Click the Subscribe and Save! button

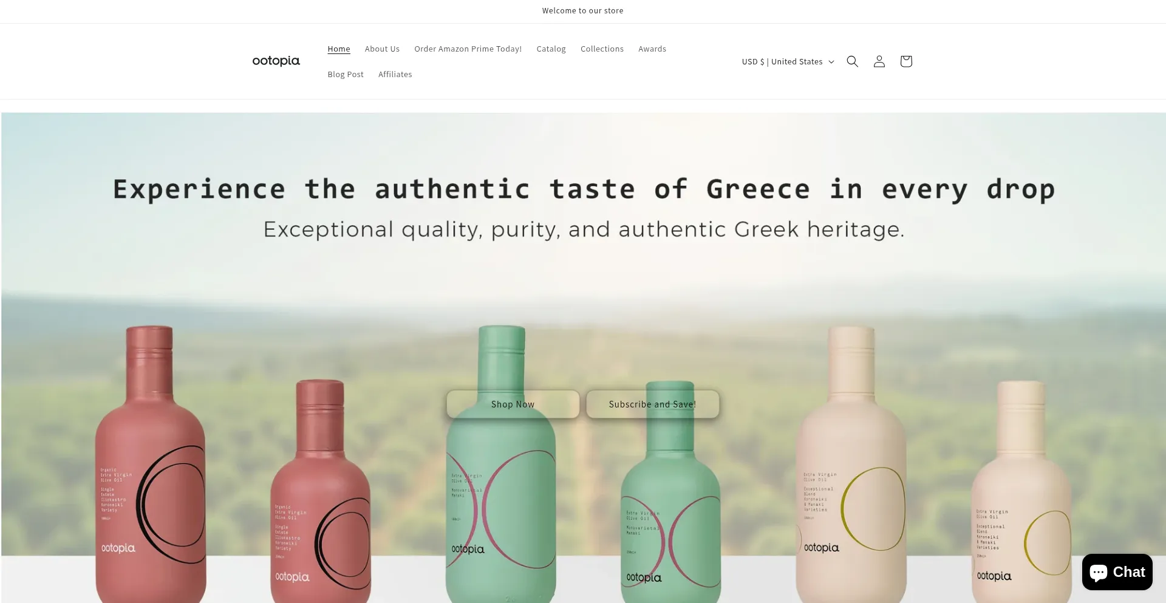(652, 404)
